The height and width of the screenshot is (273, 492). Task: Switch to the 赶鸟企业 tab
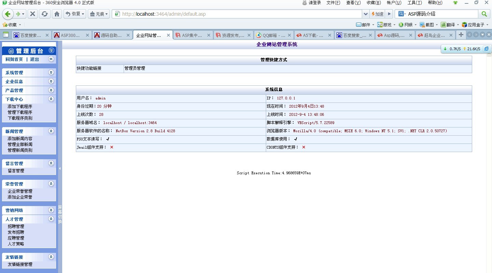(x=435, y=35)
